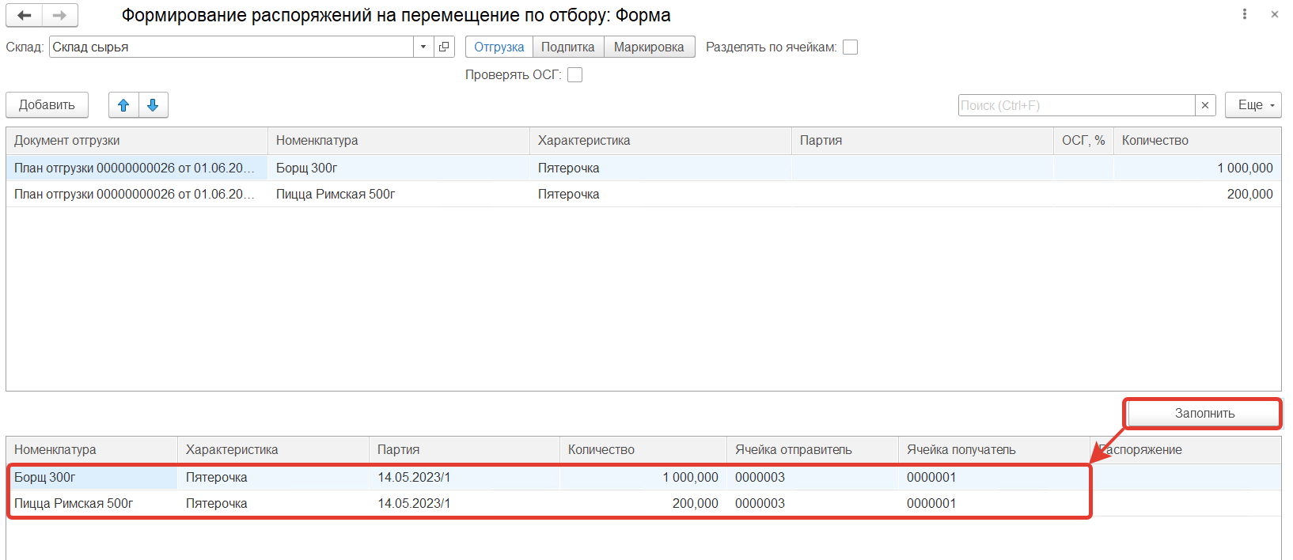Expand the Склад dropdown list

tap(423, 47)
